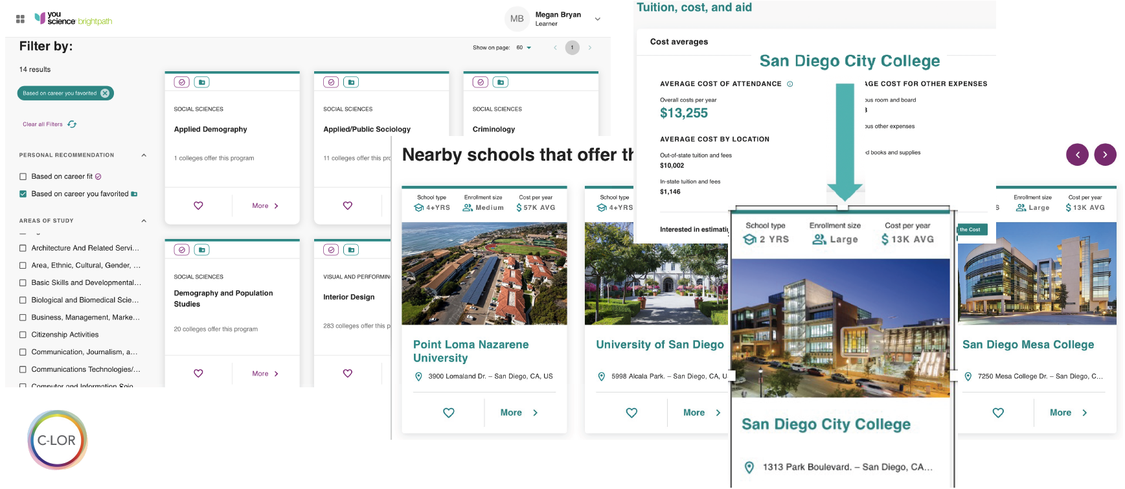Check Architecture And Related Services checkbox
The image size is (1125, 489).
point(23,248)
